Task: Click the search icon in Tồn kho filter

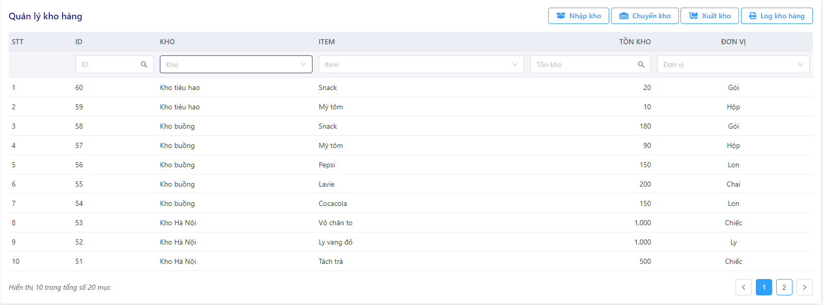Action: point(641,65)
